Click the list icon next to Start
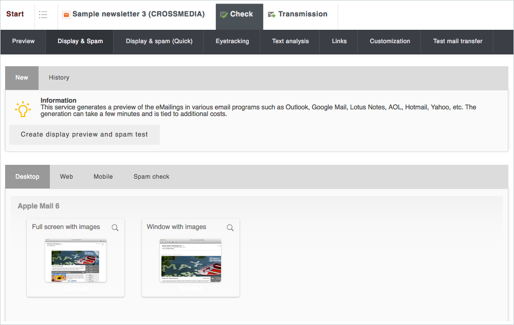Viewport: 514px width, 325px height. pos(43,15)
